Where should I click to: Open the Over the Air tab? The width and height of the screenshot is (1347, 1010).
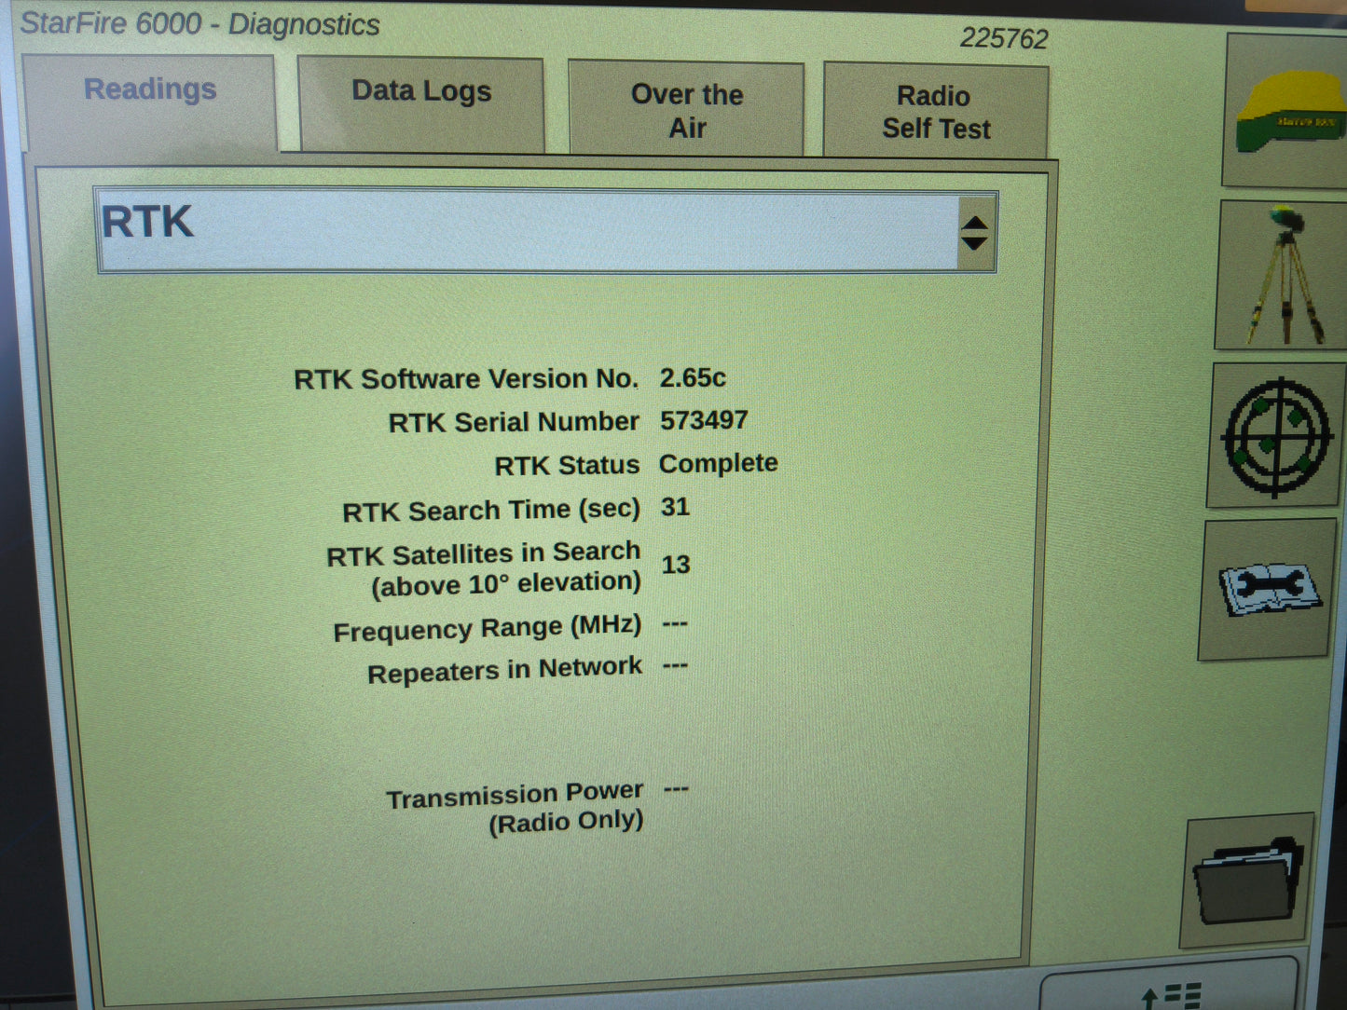[x=687, y=109]
